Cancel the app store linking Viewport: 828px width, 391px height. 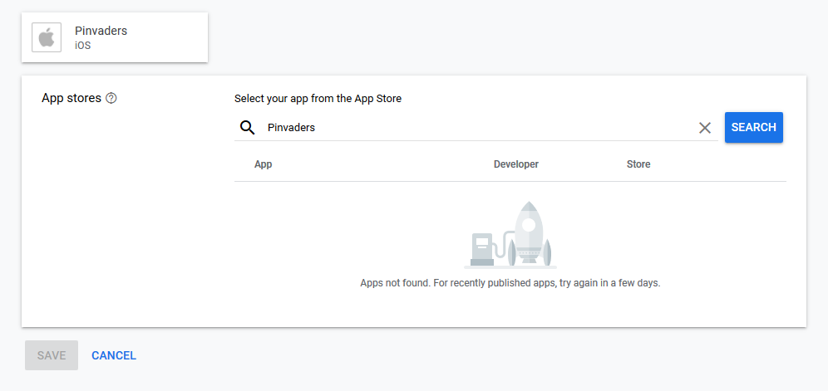click(114, 355)
